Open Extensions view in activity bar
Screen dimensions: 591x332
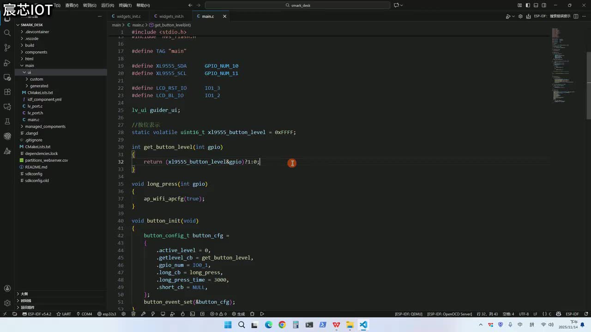tap(7, 92)
